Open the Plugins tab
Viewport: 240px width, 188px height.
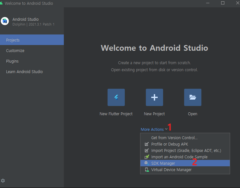[x=32, y=61]
